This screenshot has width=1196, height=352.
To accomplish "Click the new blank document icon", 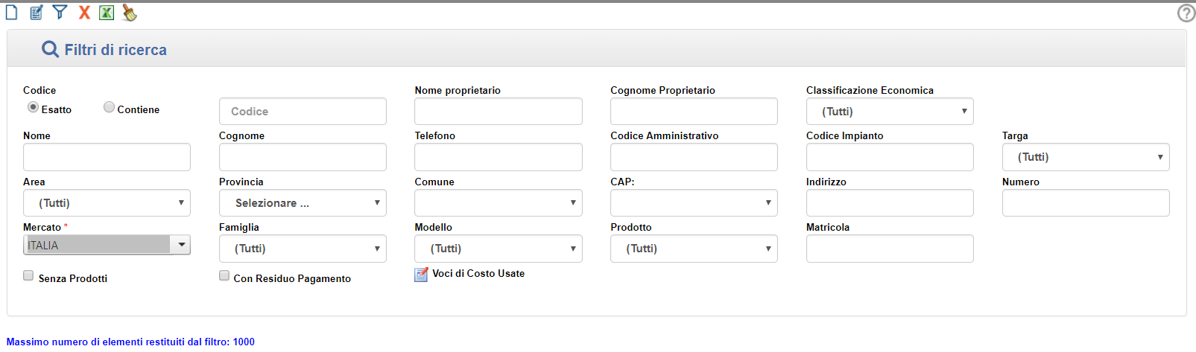I will coord(11,13).
